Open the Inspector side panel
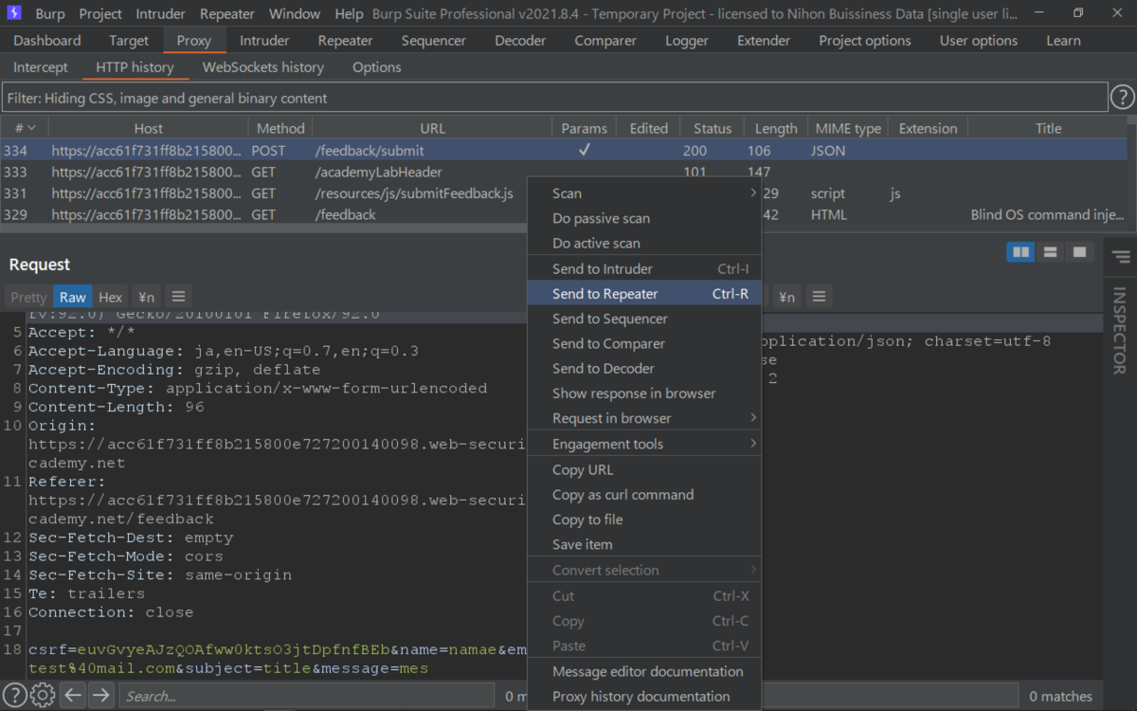1137x711 pixels. coord(1120,330)
